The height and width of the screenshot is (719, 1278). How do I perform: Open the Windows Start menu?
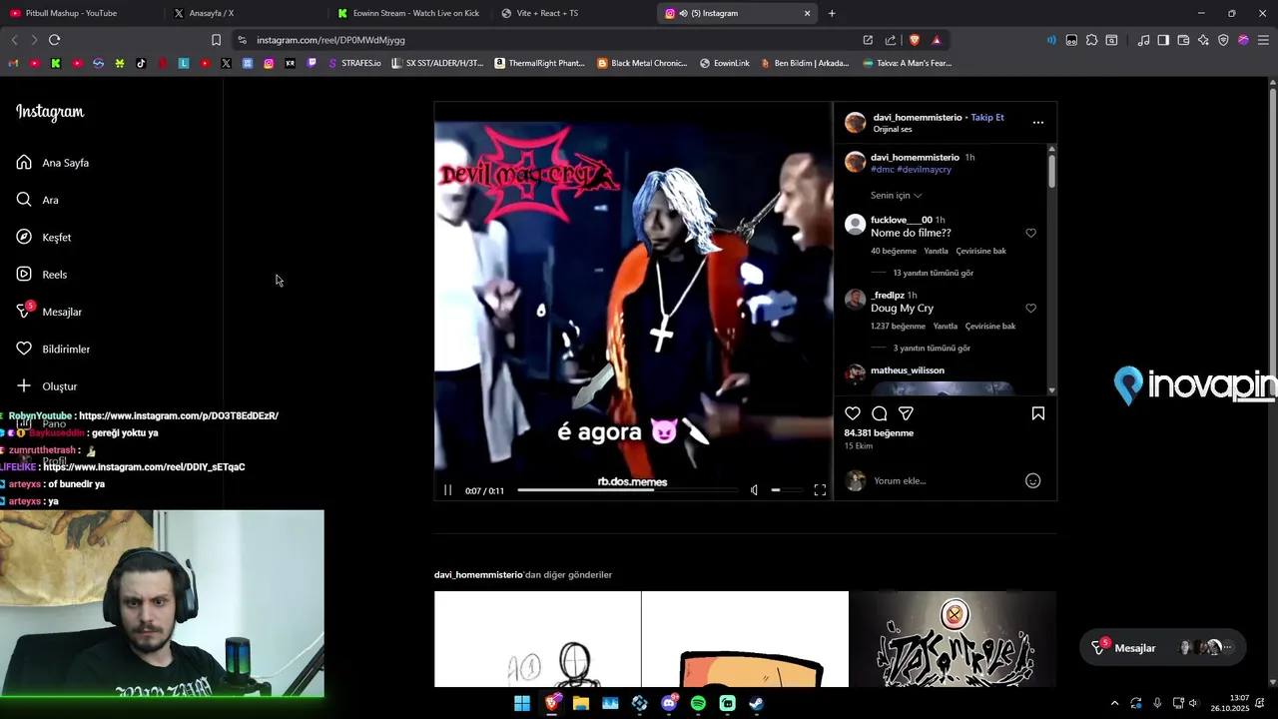pyautogui.click(x=522, y=703)
